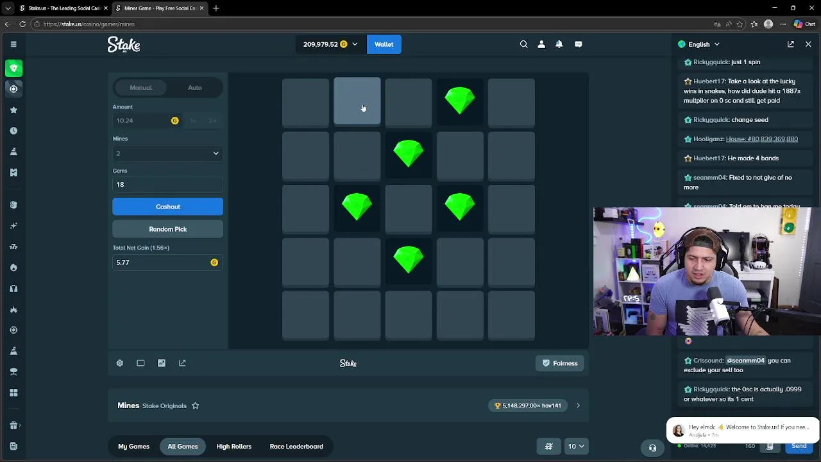This screenshot has width=821, height=462.
Task: Expand leaderboard with chevron beside hov141
Action: 578,406
